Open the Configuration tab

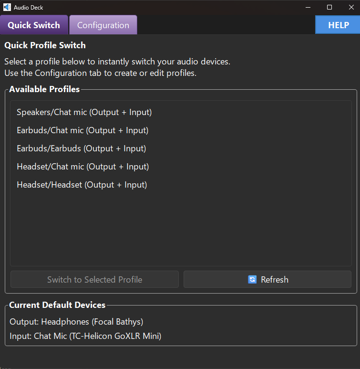coord(103,25)
